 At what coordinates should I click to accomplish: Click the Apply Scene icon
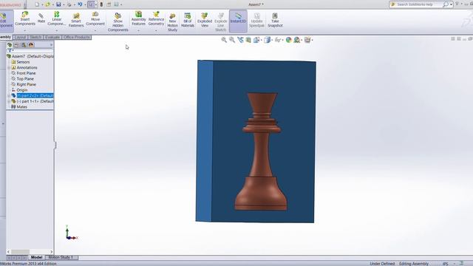tap(297, 40)
